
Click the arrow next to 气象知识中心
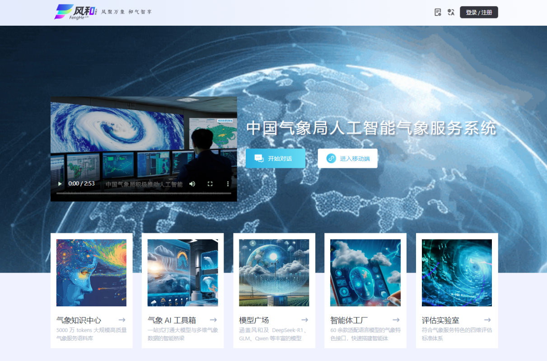(x=122, y=320)
